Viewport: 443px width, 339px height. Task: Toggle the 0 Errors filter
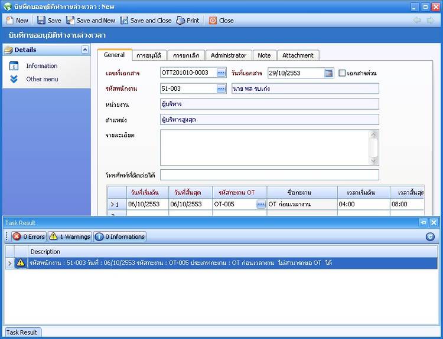click(x=28, y=236)
